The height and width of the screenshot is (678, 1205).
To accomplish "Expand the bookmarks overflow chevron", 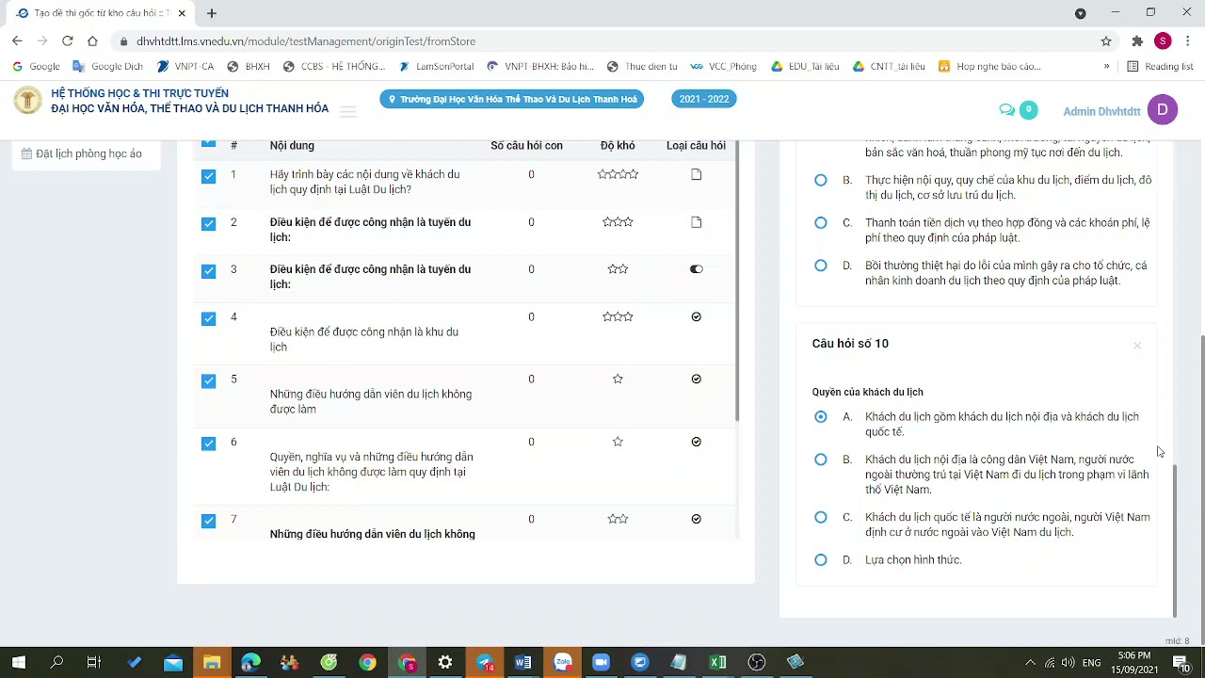I will [x=1106, y=66].
